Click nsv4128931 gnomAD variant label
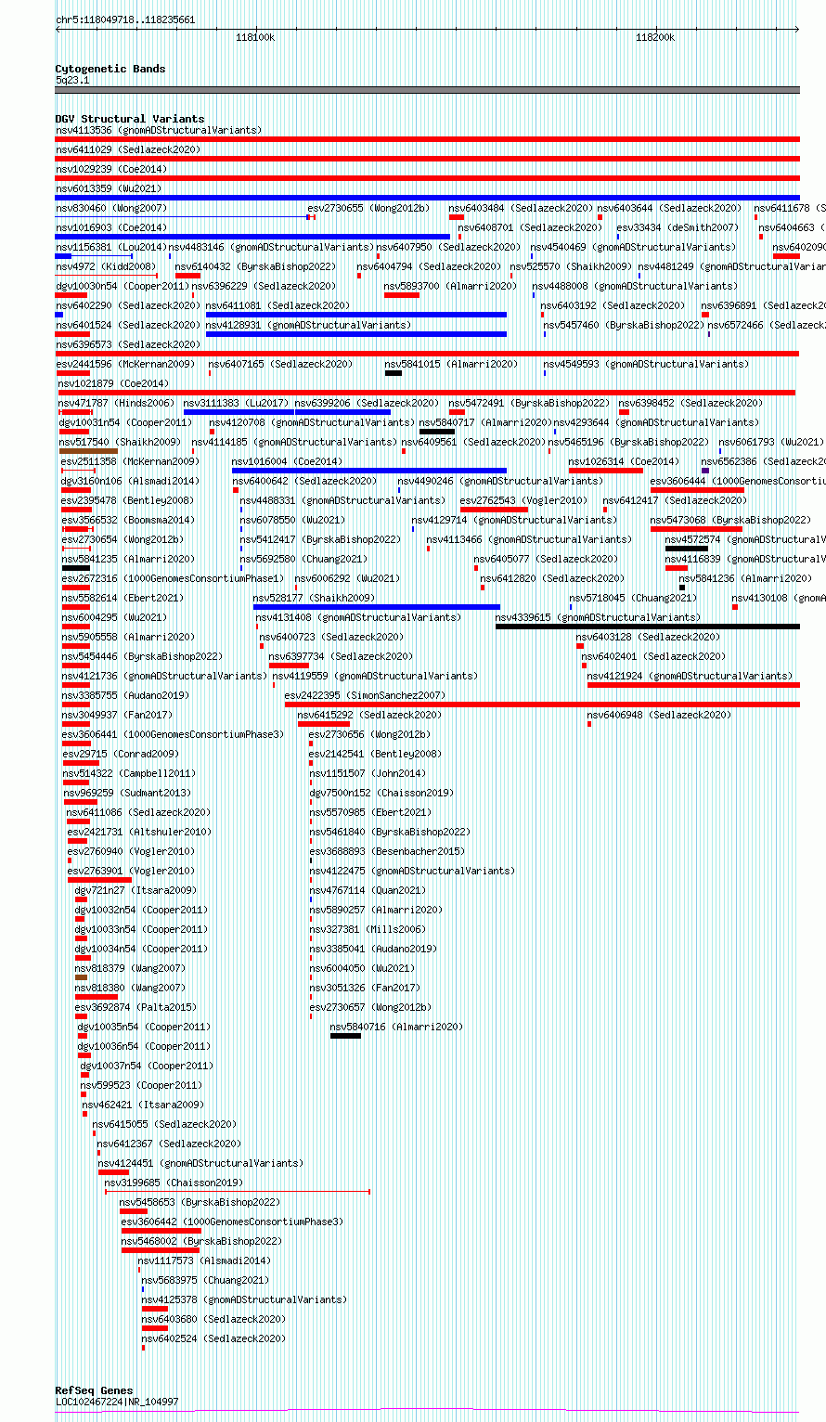This screenshot has width=826, height=1422. tap(309, 325)
